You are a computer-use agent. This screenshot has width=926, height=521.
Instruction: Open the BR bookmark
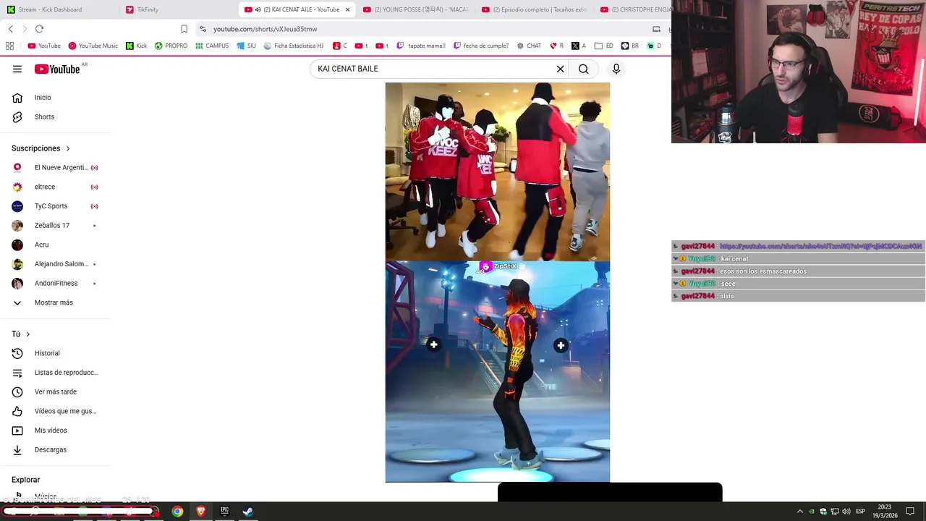coord(630,46)
